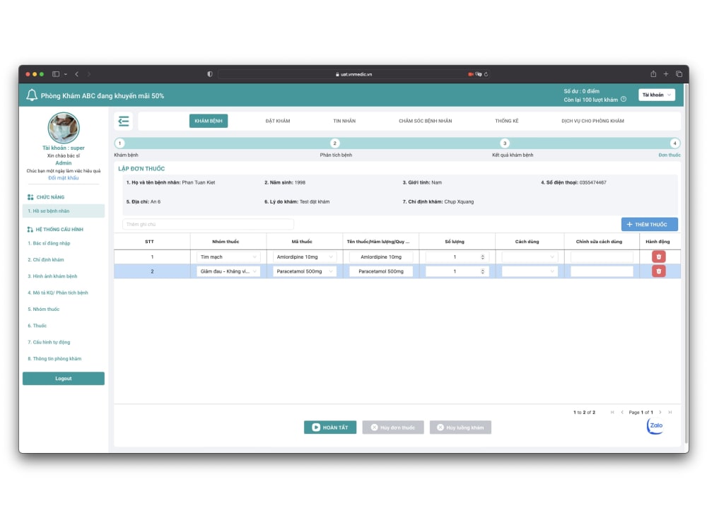Click Hủy đơn thuốc button
Viewport: 707px width, 530px height.
pyautogui.click(x=392, y=428)
